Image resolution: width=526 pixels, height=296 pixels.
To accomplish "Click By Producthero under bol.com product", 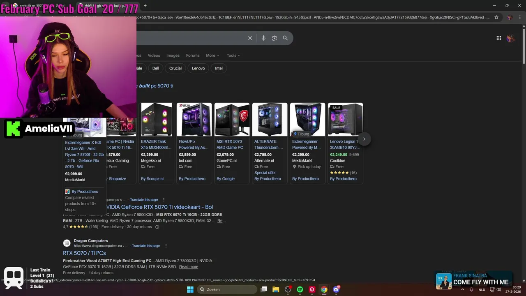I will pos(192,179).
